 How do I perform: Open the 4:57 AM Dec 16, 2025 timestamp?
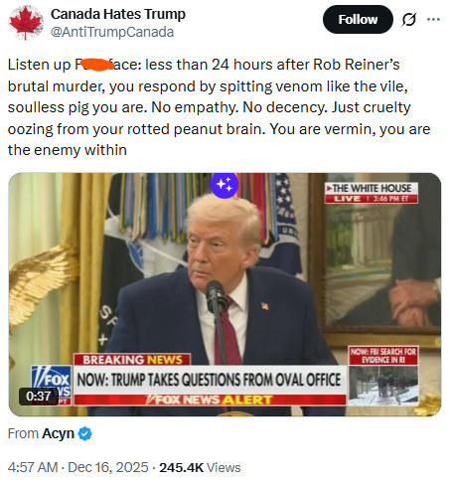tap(77, 467)
